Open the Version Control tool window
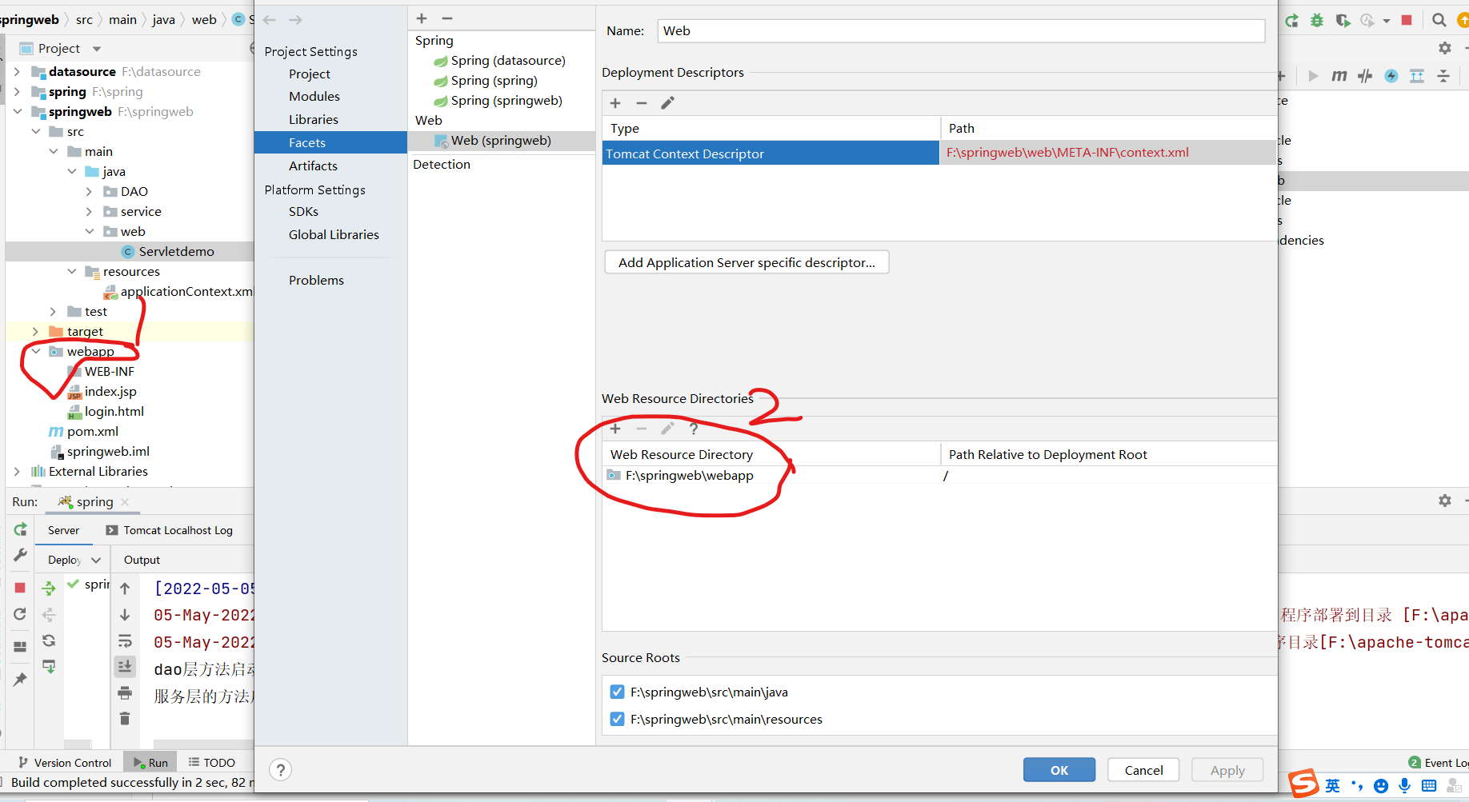 pyautogui.click(x=65, y=763)
